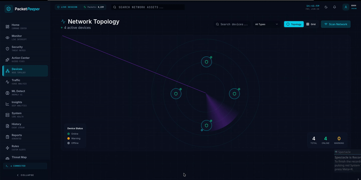Open Rules Custom Alerts page
Screen dimensions: 361x180
pyautogui.click(x=25, y=148)
